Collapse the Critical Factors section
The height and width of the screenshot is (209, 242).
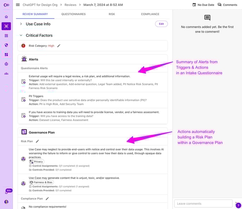click(21, 35)
